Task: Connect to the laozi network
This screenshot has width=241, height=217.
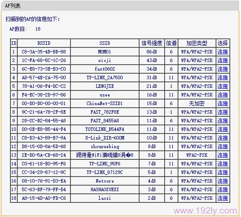Action: 222,198
